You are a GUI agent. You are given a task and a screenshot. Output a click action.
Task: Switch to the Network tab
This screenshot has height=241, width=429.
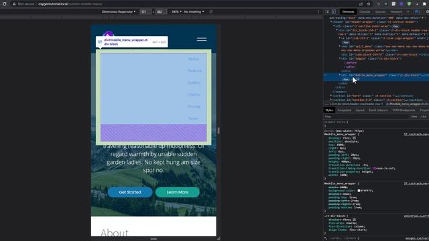396,12
